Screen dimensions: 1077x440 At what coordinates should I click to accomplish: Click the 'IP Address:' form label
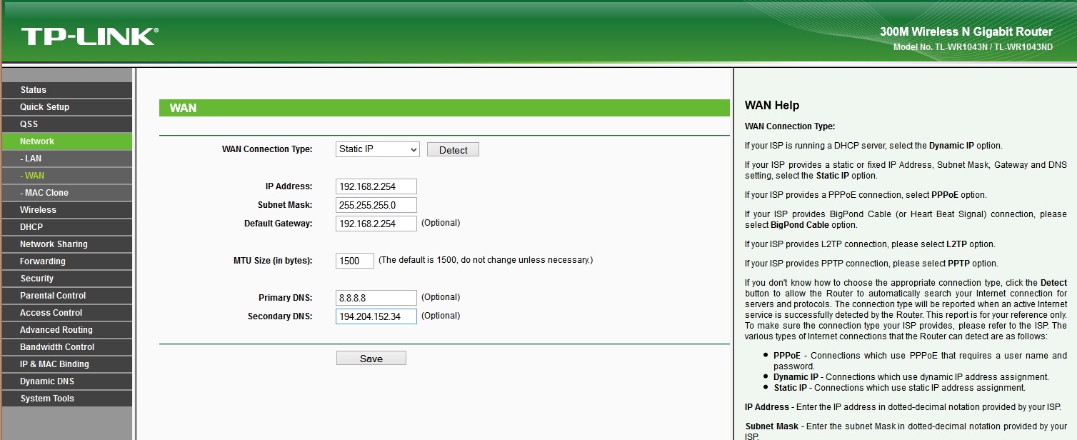[x=289, y=186]
